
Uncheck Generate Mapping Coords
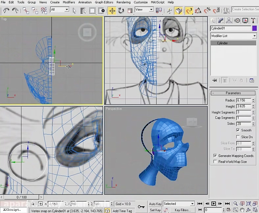215,156
